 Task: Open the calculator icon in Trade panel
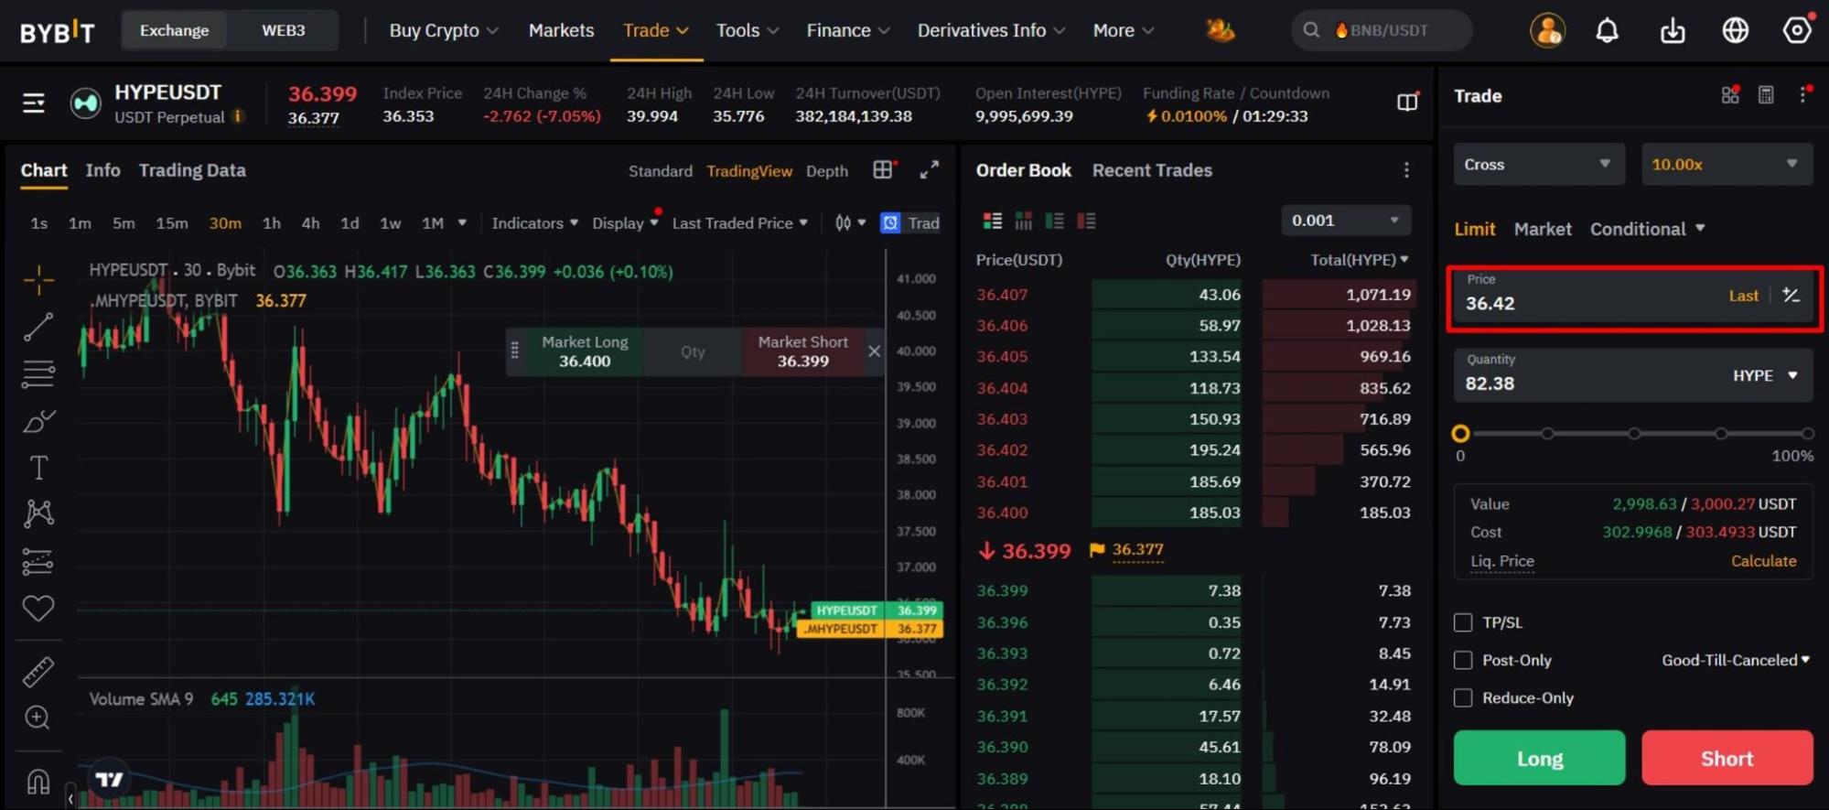click(1766, 95)
